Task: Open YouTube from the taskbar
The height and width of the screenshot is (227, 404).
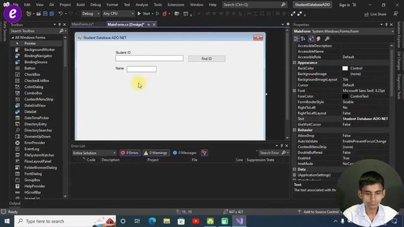Action: pos(196,221)
